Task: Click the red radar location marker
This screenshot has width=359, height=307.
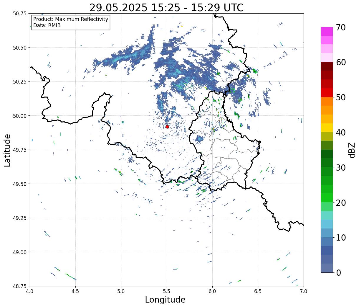Action: pos(167,127)
